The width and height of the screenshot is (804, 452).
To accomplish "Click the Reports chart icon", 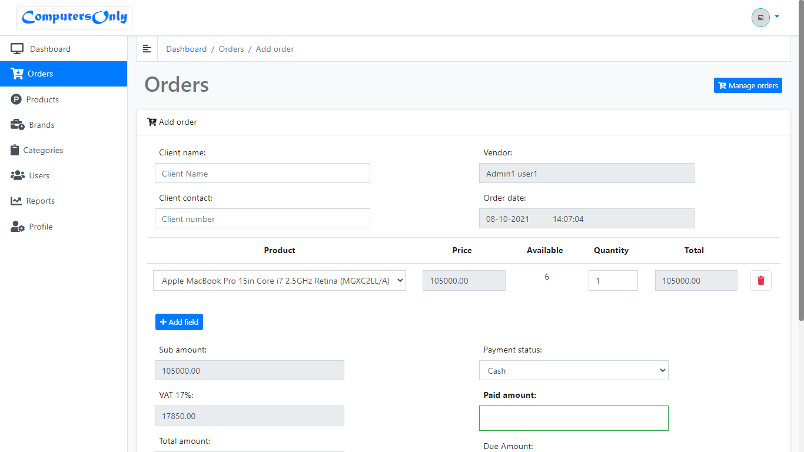I will click(16, 201).
